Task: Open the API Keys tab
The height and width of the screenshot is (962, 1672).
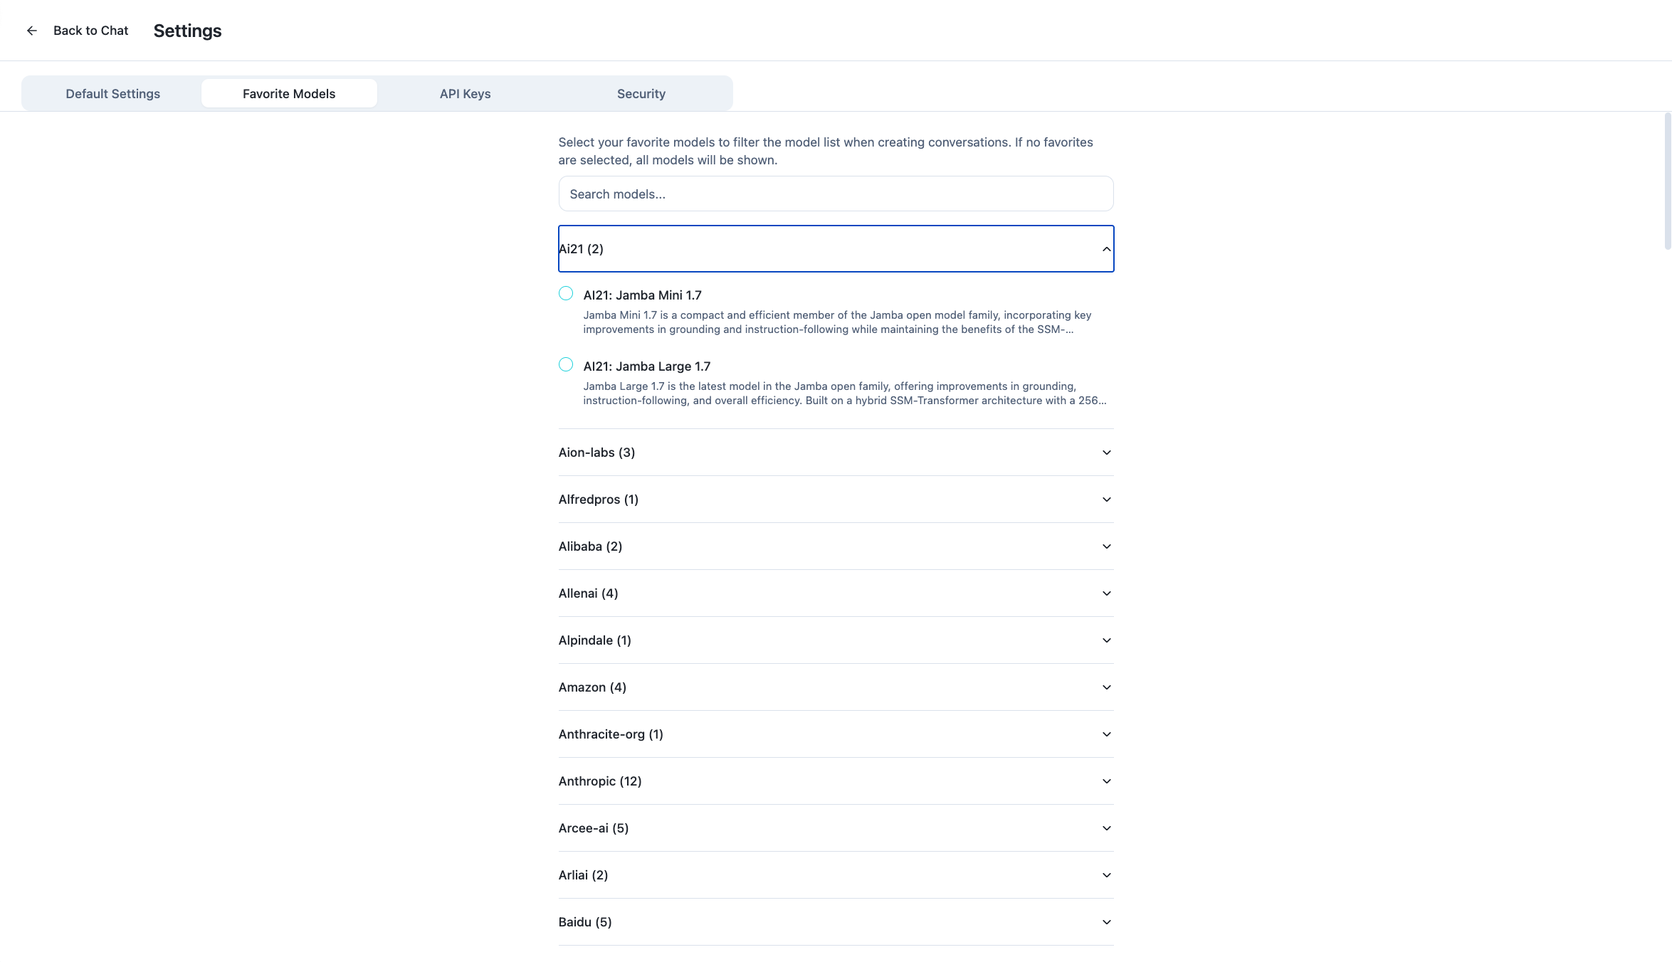Action: click(x=464, y=93)
